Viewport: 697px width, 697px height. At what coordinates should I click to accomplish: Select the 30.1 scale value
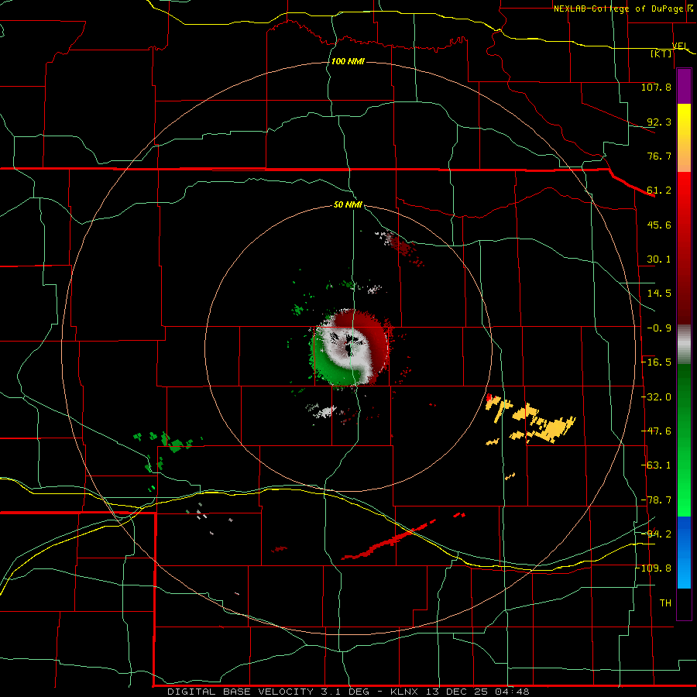tap(659, 259)
